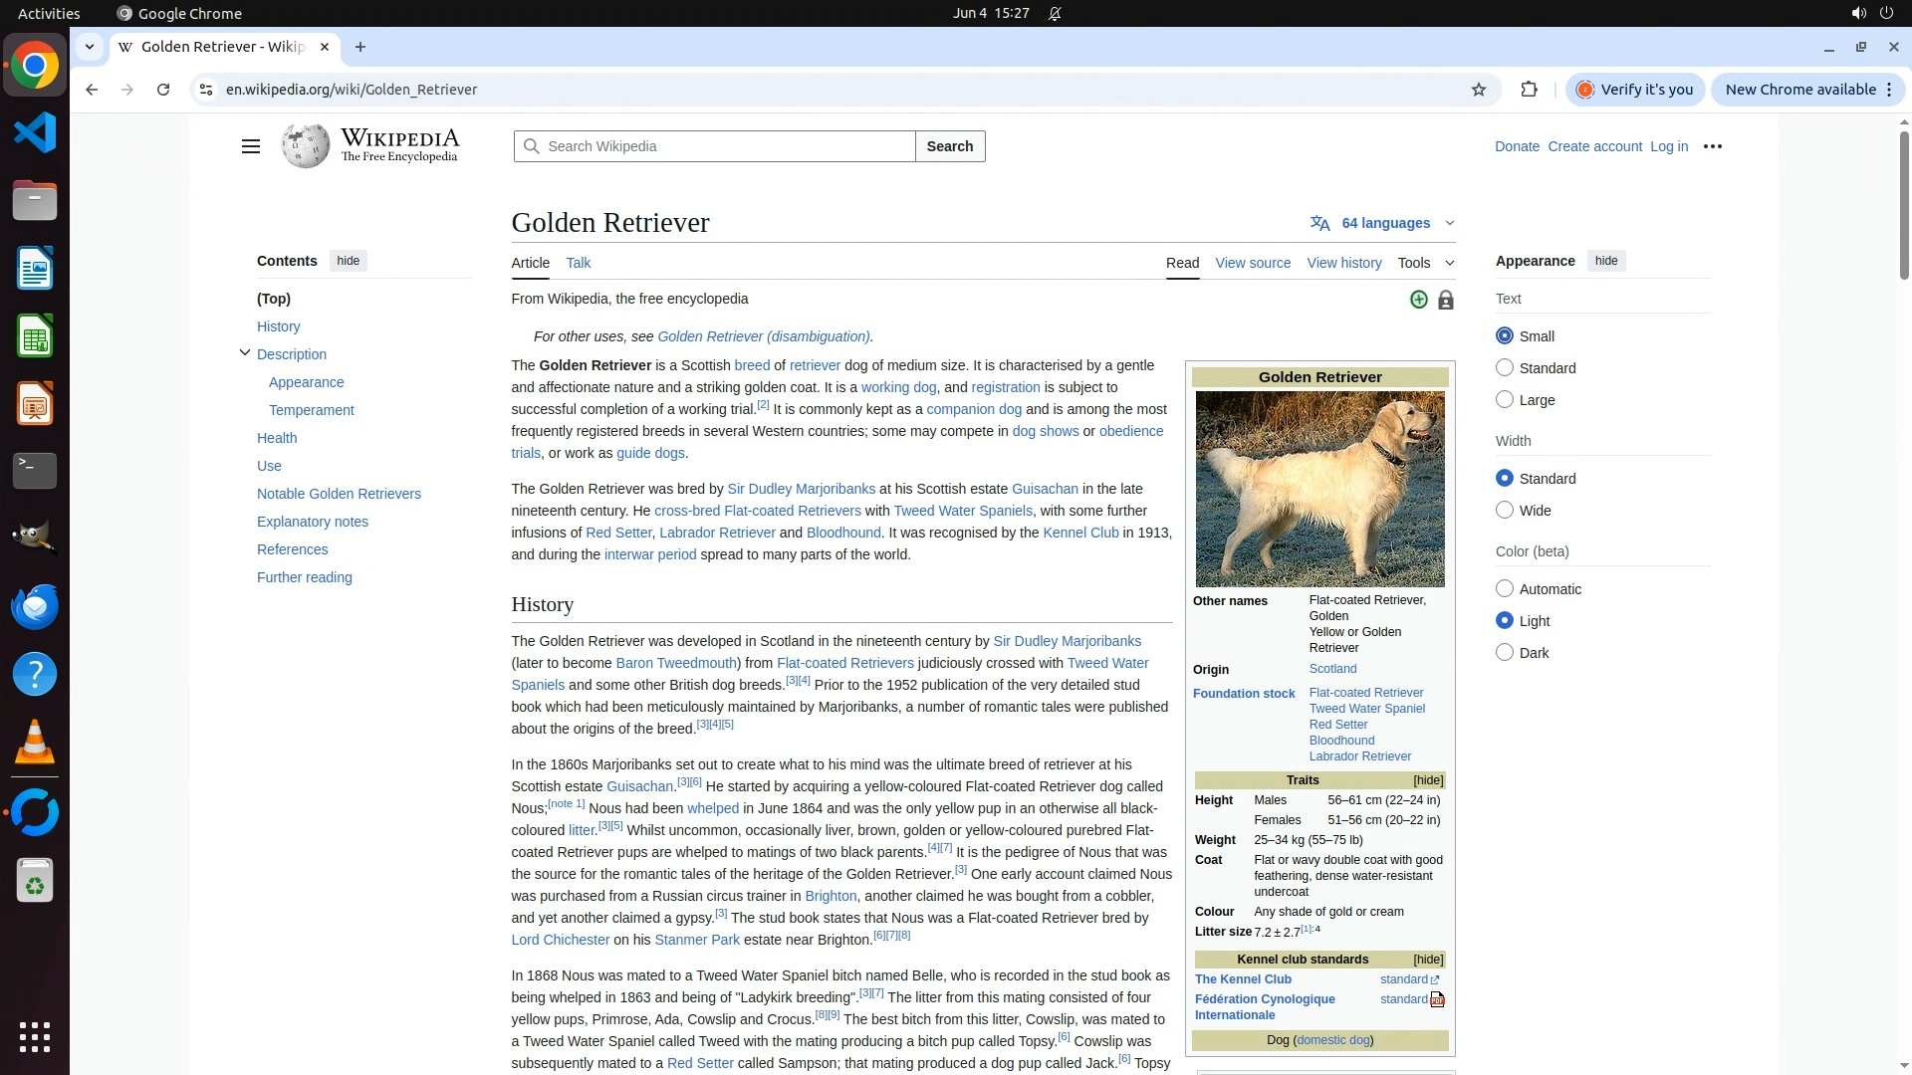Image resolution: width=1912 pixels, height=1075 pixels.
Task: Select Large text size option
Action: tap(1505, 400)
